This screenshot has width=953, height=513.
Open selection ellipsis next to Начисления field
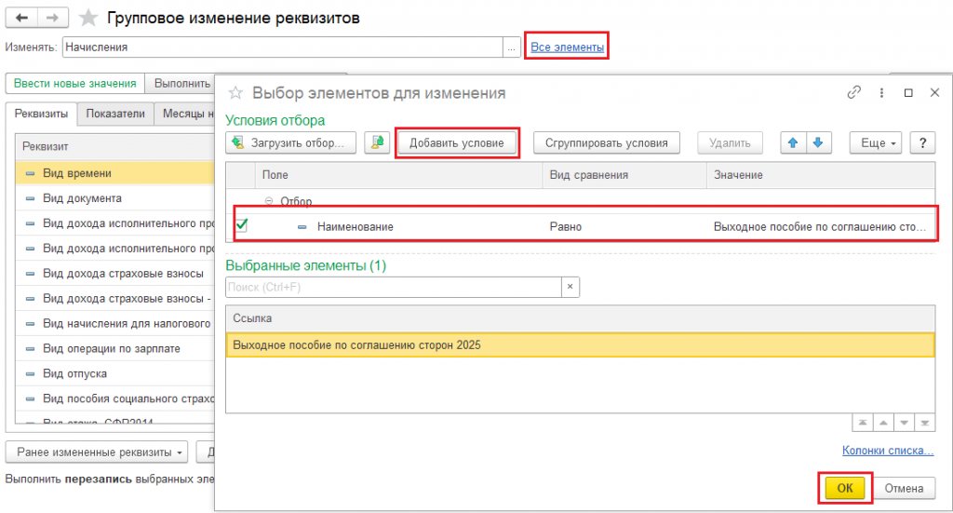click(x=511, y=47)
